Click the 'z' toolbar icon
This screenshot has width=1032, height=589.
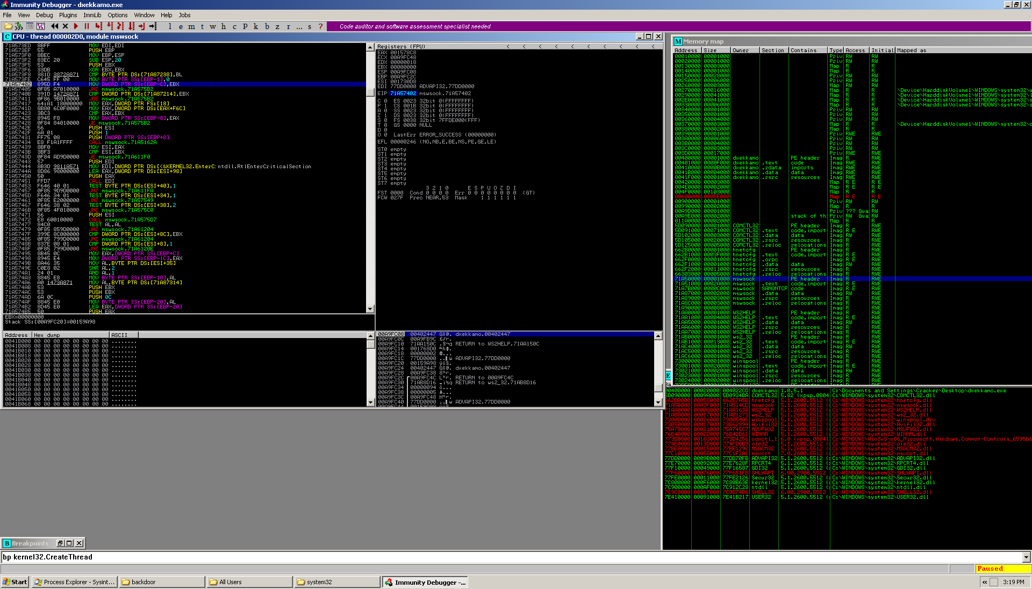click(x=277, y=26)
